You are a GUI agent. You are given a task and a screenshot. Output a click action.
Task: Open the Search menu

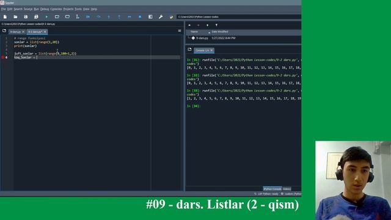tap(18, 9)
